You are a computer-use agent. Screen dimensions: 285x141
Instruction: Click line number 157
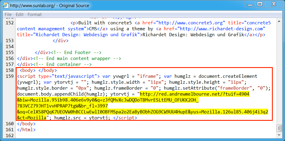coord(10,64)
